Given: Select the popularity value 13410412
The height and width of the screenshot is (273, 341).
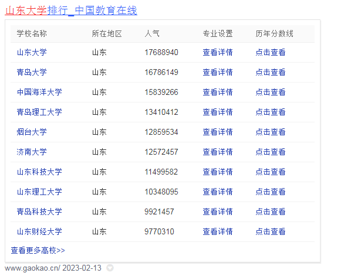Looking at the screenshot, I should coord(161,112).
